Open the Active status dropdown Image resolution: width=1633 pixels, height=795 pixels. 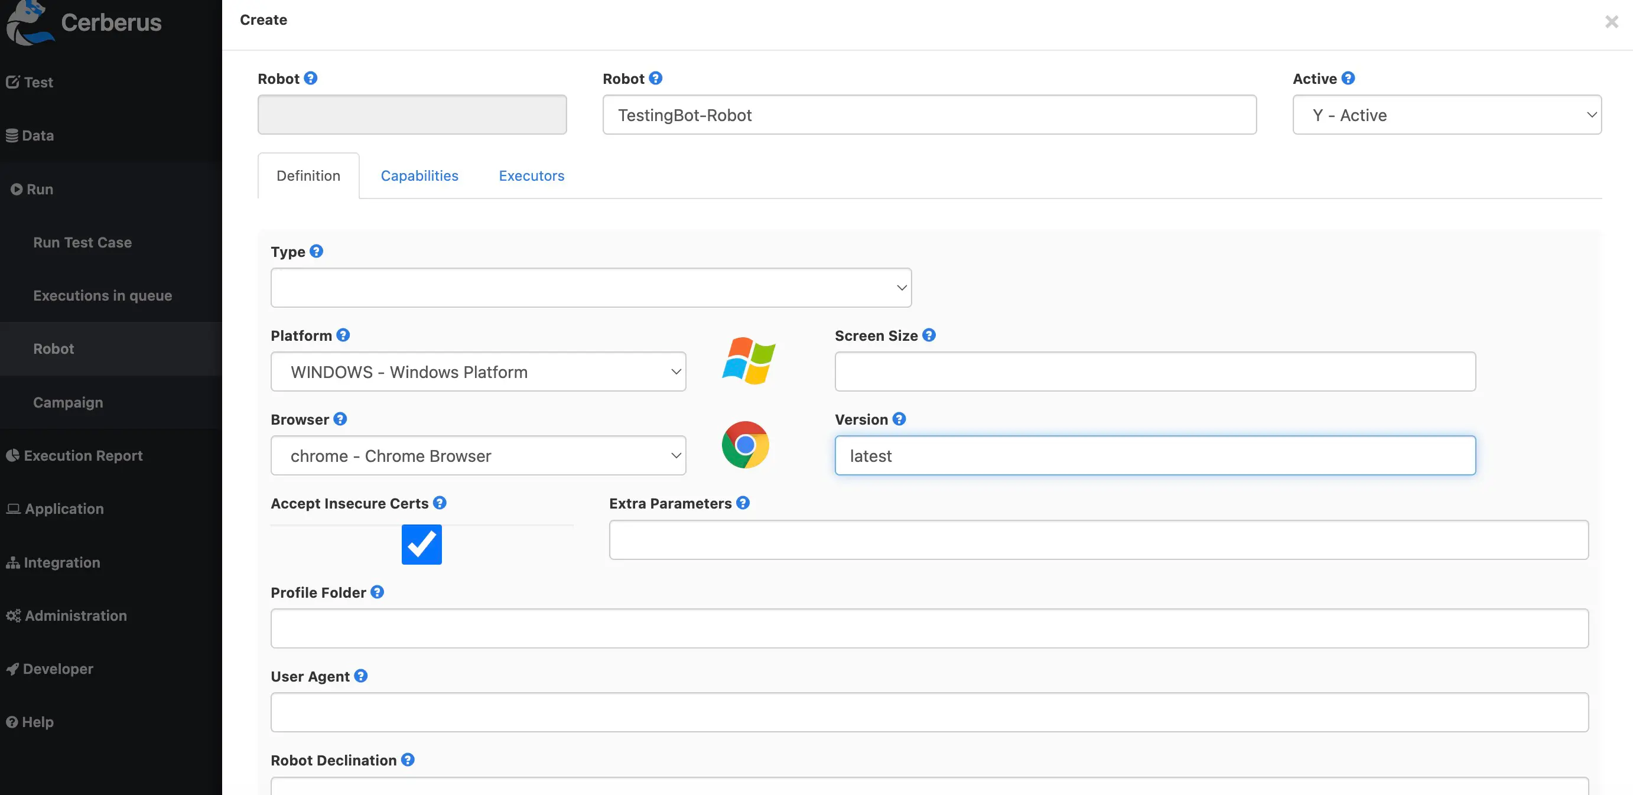click(1447, 115)
